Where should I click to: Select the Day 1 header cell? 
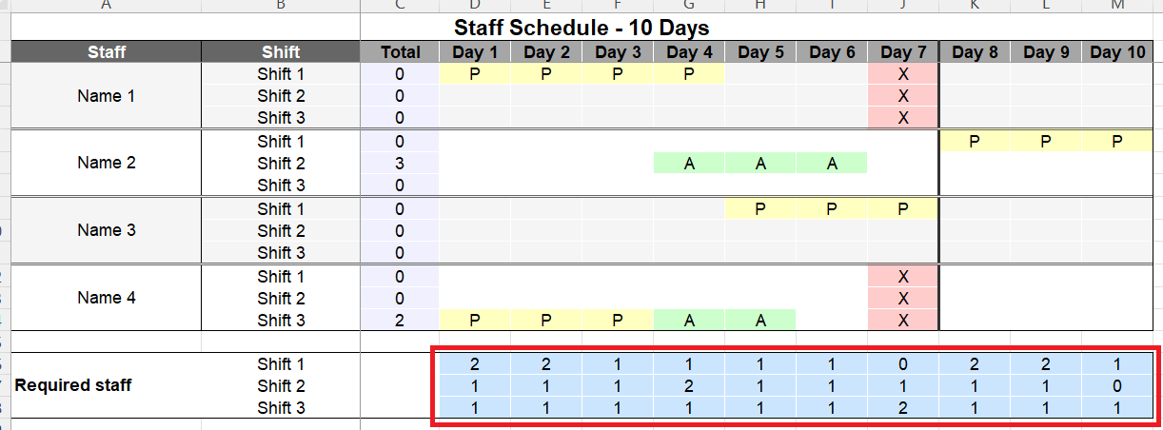[x=475, y=52]
